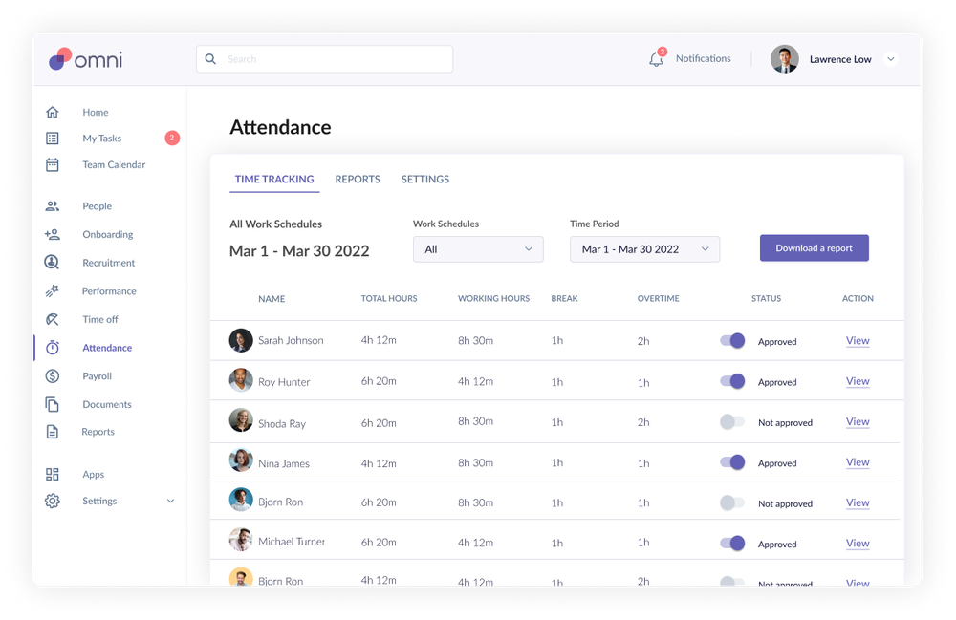This screenshot has width=956, height=620.
Task: Open Team Calendar from the sidebar
Action: [x=114, y=164]
